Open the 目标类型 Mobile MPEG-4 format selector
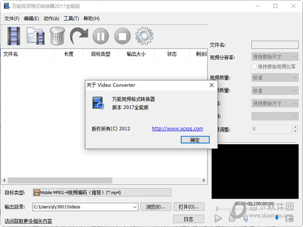This screenshot has height=227, width=303. tap(102, 193)
